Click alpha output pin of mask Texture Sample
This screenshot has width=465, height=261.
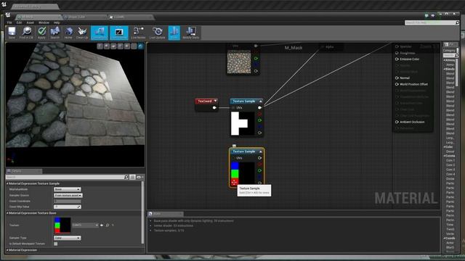(x=259, y=133)
